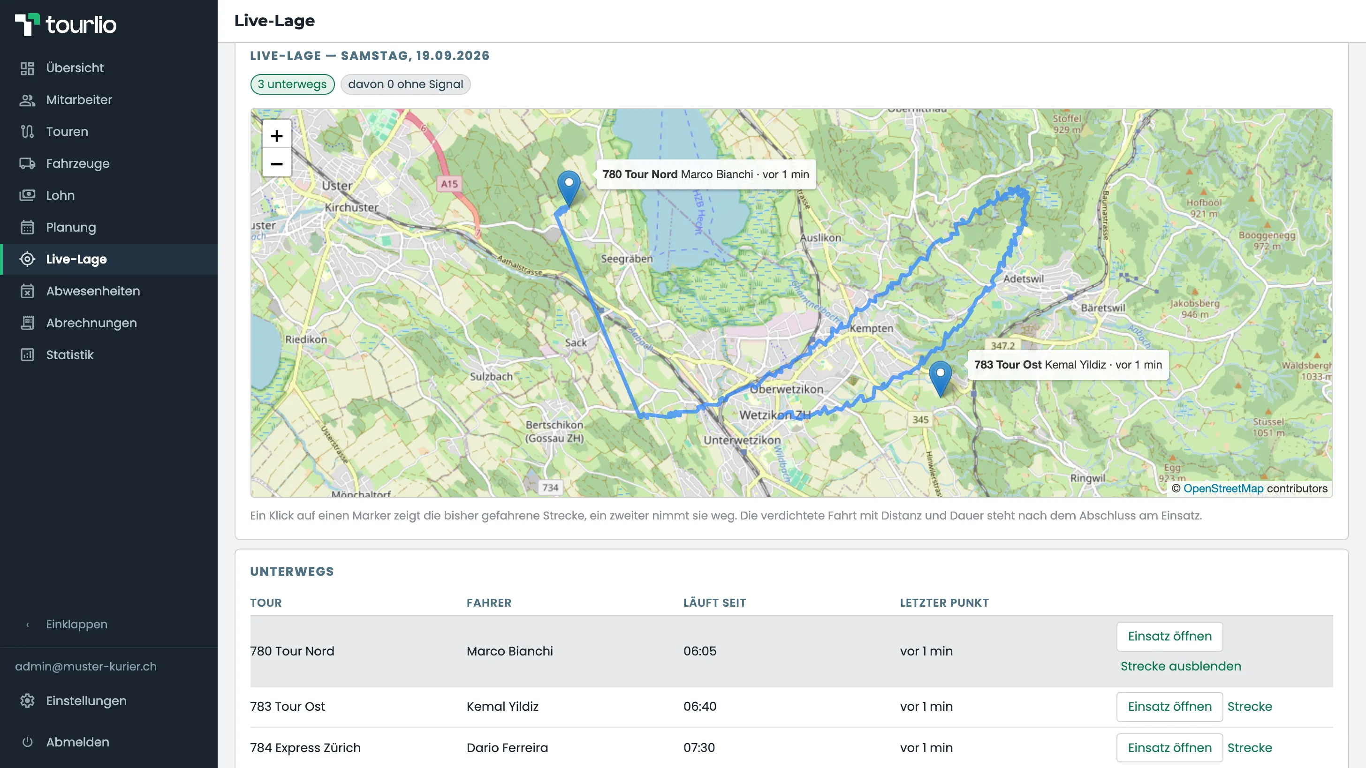Show Strecke for 784 Express Zürich

coord(1249,748)
